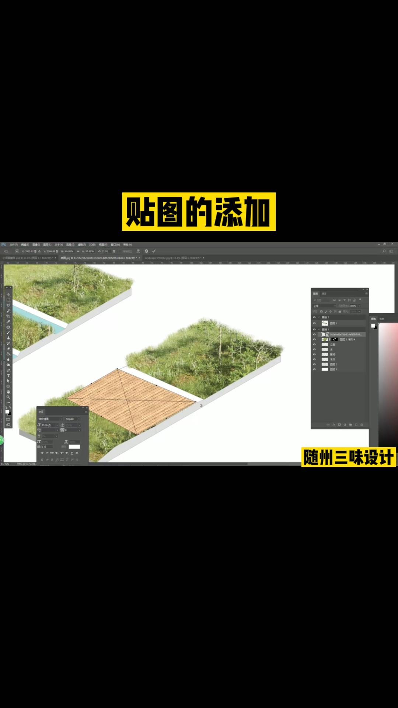Select the Crop tool
This screenshot has width=398, height=708.
click(8, 316)
